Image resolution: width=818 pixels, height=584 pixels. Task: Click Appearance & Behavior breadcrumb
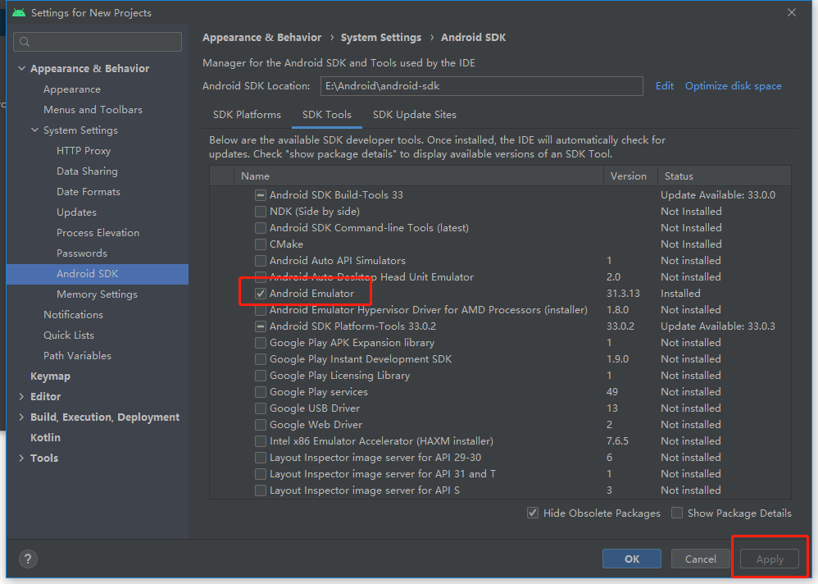click(262, 38)
